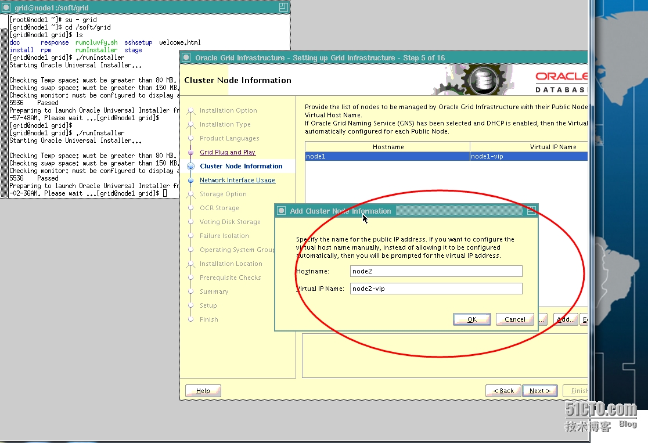Image resolution: width=648 pixels, height=443 pixels.
Task: Select node1 hostname cell in table
Action: (387, 156)
